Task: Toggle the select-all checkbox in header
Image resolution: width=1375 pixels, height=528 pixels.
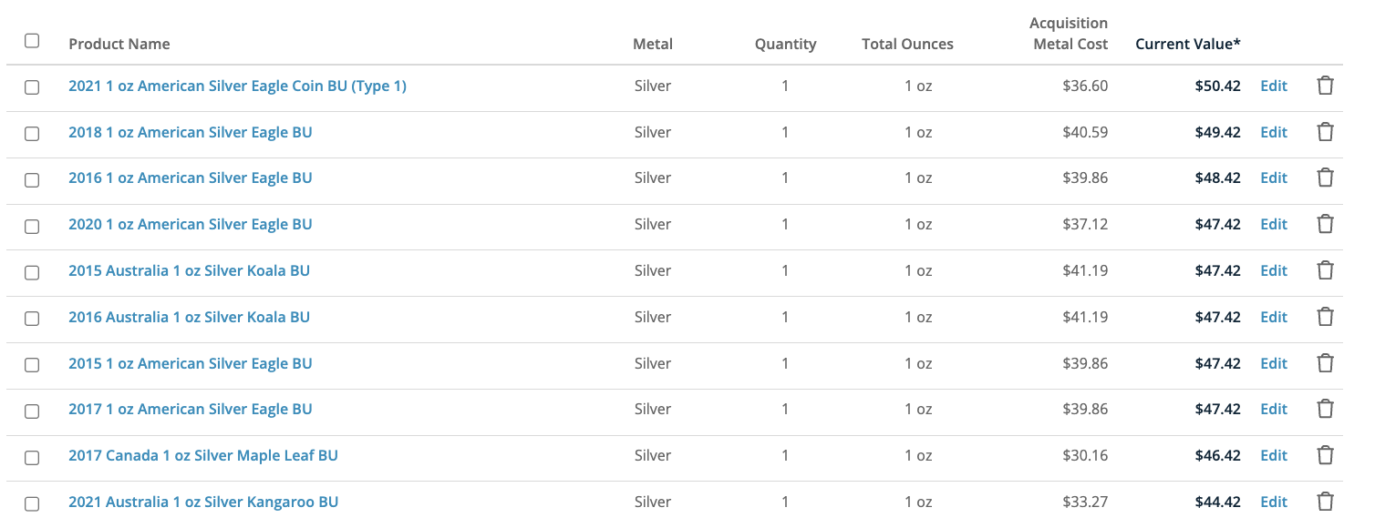Action: [x=32, y=41]
